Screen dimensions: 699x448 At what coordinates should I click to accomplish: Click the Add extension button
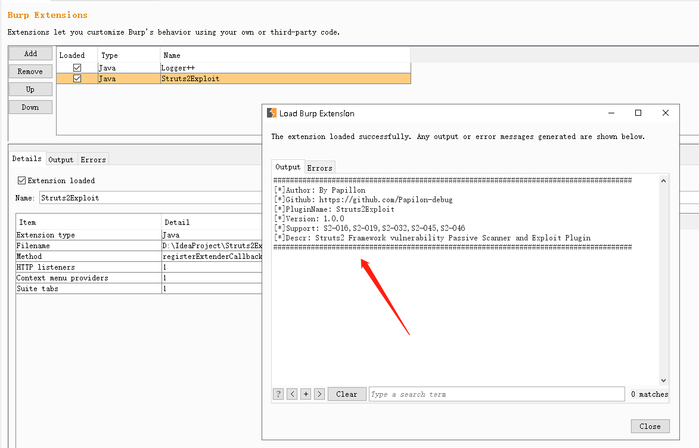pos(30,54)
